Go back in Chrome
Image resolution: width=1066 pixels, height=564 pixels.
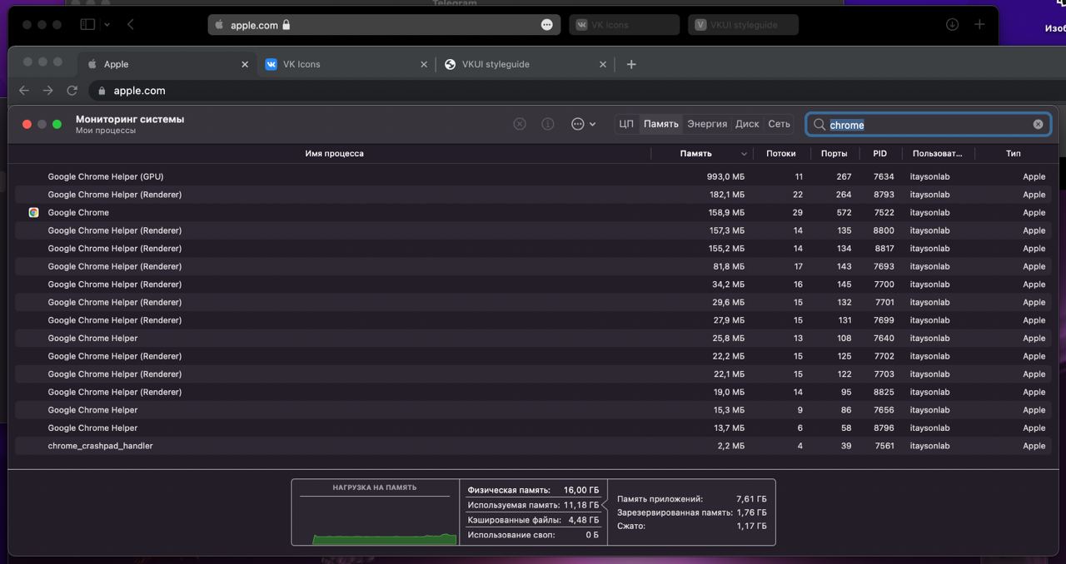coord(24,91)
